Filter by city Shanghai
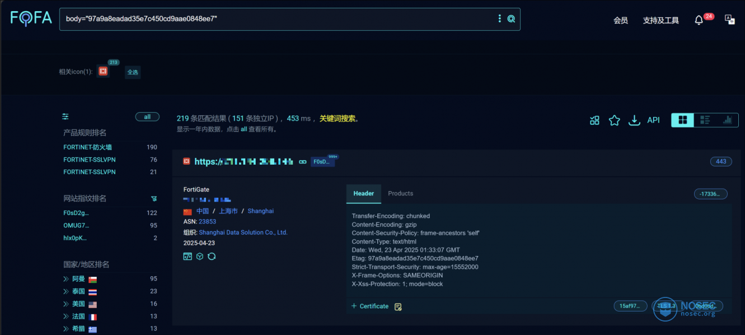The width and height of the screenshot is (745, 335). (261, 211)
